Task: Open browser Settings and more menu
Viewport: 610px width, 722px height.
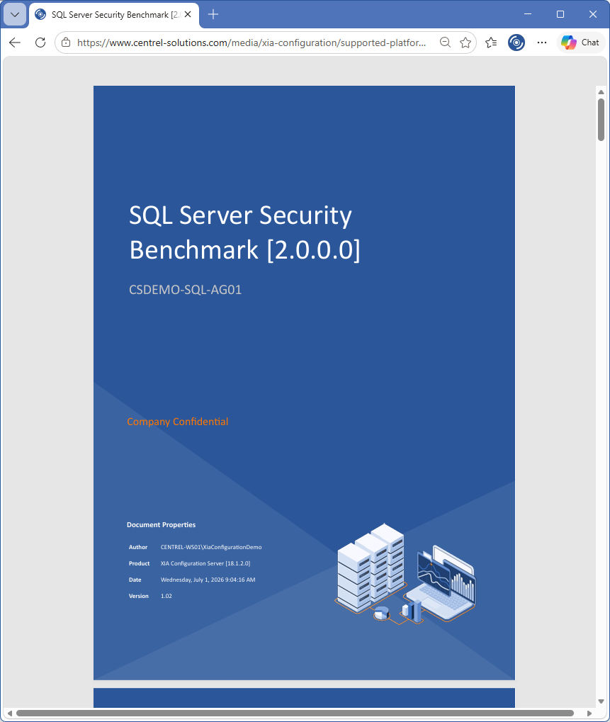Action: [x=542, y=43]
